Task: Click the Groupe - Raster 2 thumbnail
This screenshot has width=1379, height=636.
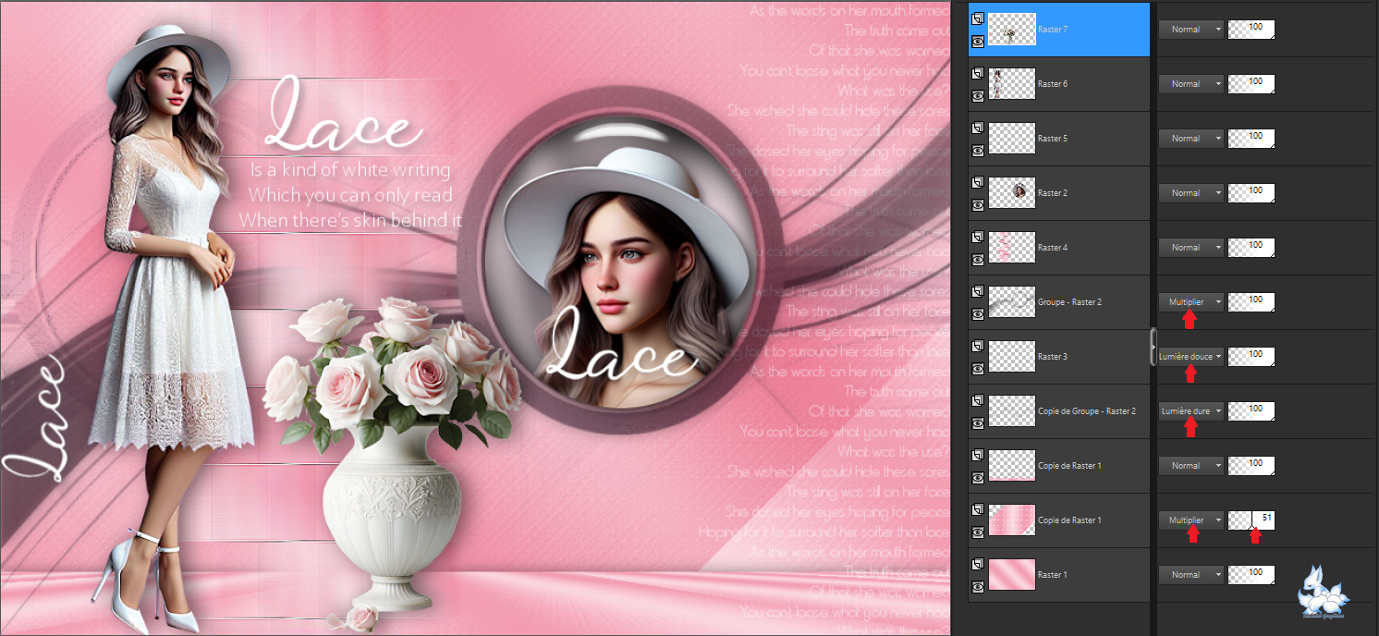Action: [x=1012, y=302]
